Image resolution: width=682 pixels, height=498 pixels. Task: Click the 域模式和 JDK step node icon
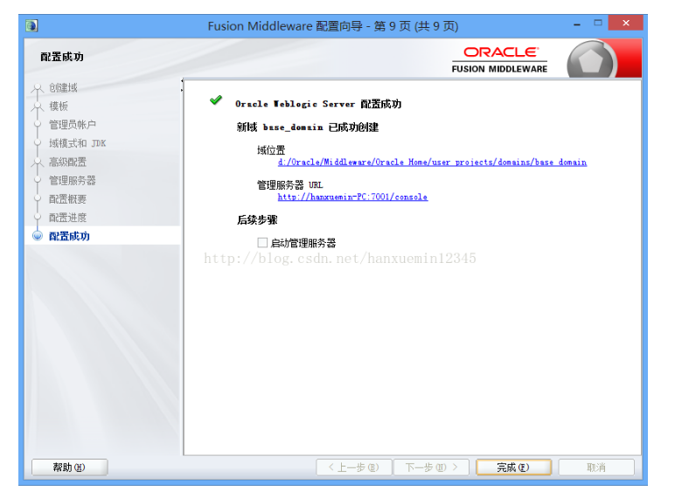[x=38, y=143]
